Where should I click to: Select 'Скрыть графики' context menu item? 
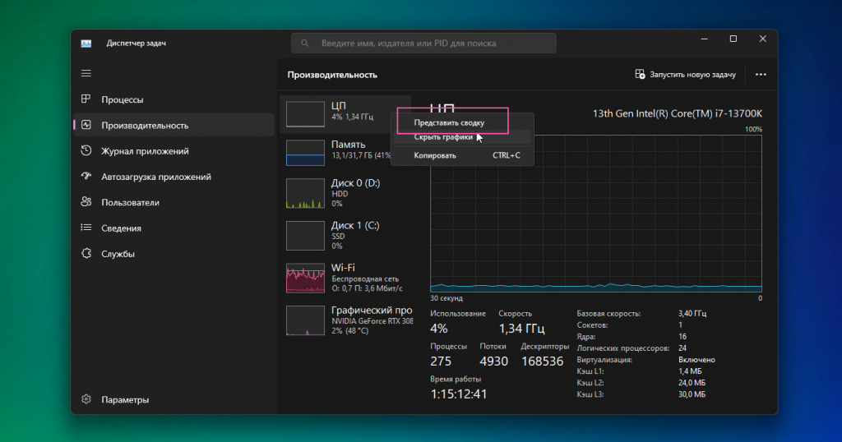coord(443,137)
